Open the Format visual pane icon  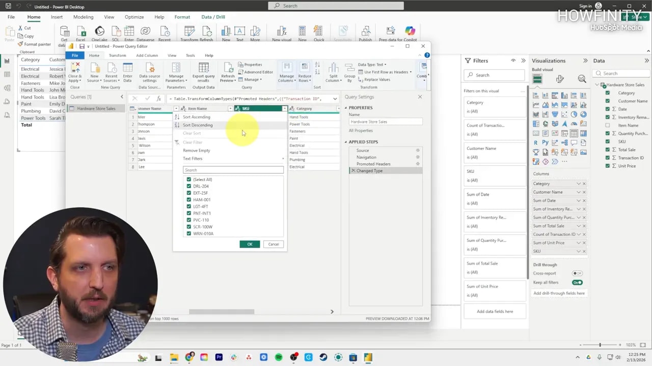(x=560, y=79)
